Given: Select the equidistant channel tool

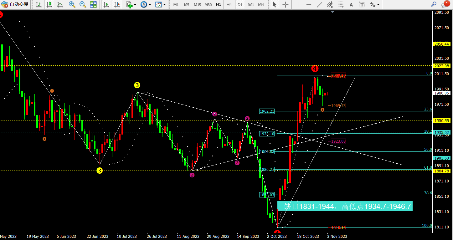Looking at the screenshot, I should click(x=330, y=4).
